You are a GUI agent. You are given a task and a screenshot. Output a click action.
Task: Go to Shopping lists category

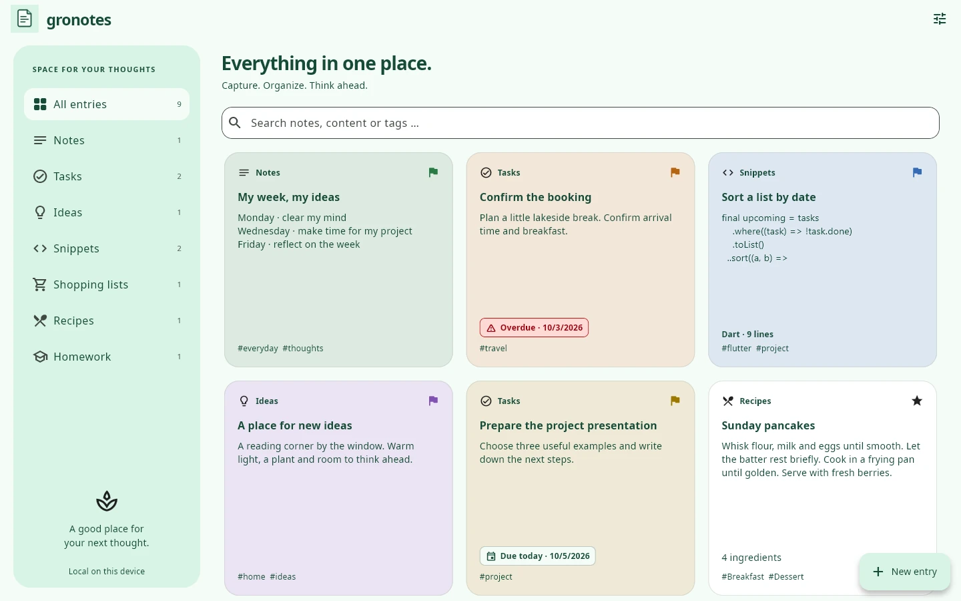[x=107, y=284]
